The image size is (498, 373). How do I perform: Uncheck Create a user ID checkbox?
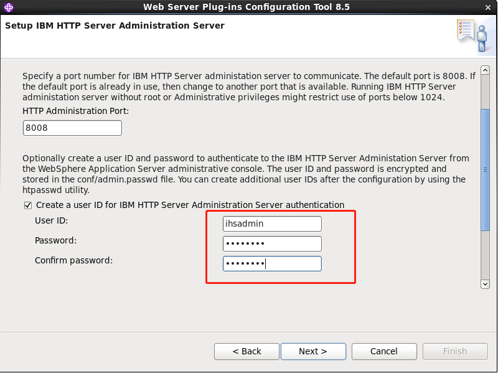(28, 205)
